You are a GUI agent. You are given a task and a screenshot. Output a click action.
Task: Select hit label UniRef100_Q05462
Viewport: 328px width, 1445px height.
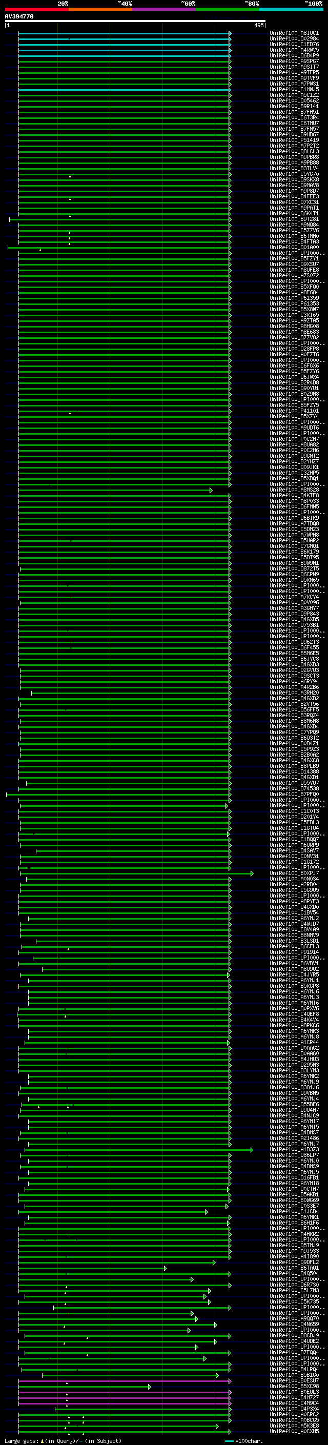(294, 101)
